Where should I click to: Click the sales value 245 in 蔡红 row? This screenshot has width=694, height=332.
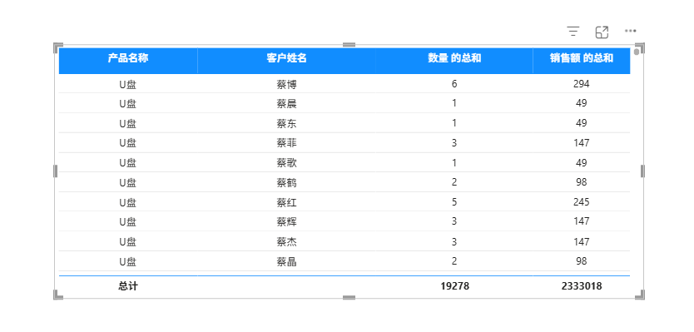[x=581, y=202]
